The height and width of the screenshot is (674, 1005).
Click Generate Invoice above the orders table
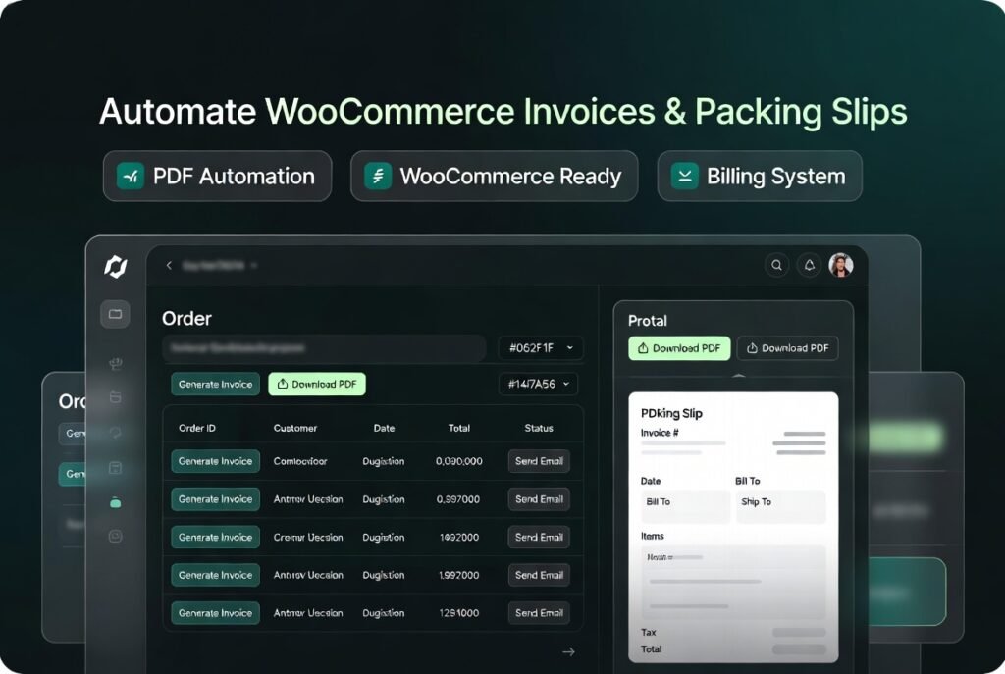click(215, 384)
